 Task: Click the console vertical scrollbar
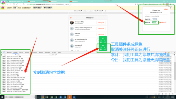[175, 71]
